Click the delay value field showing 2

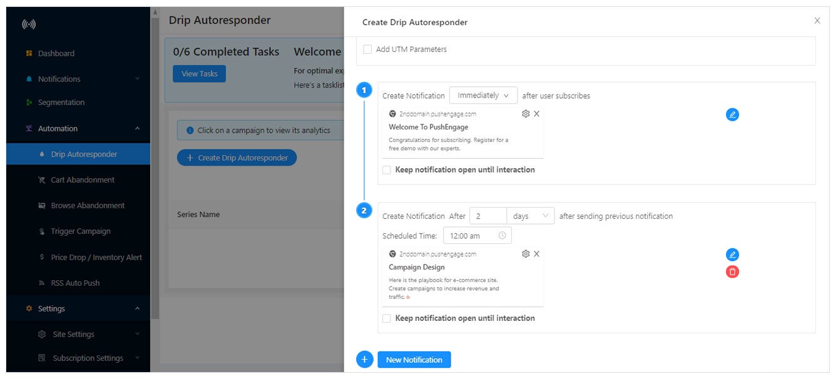[488, 215]
